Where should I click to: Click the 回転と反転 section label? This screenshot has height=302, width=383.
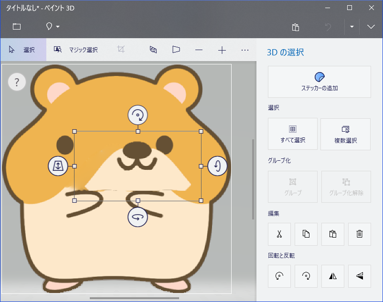[281, 255]
